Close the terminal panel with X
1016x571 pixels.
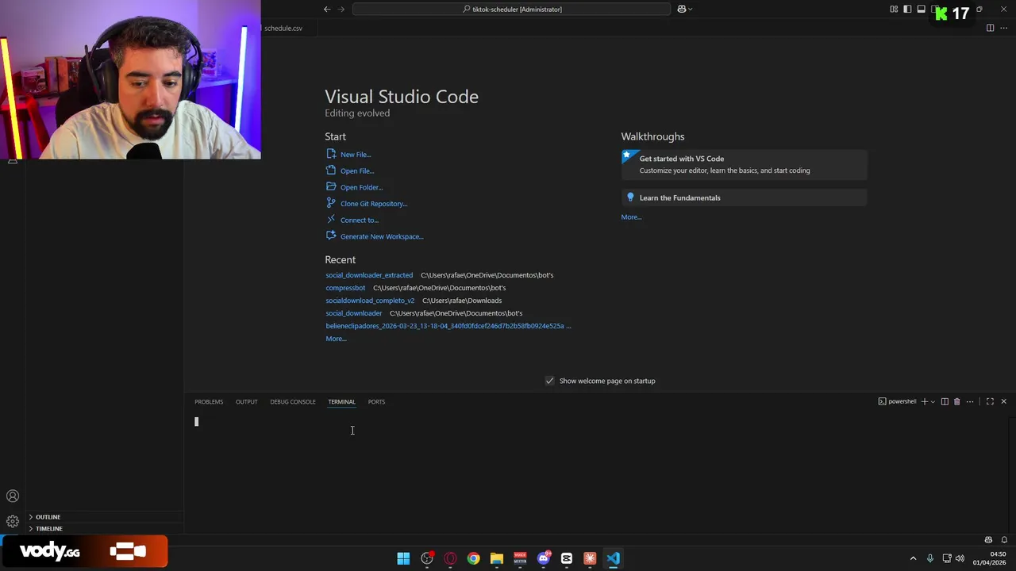click(x=1003, y=401)
